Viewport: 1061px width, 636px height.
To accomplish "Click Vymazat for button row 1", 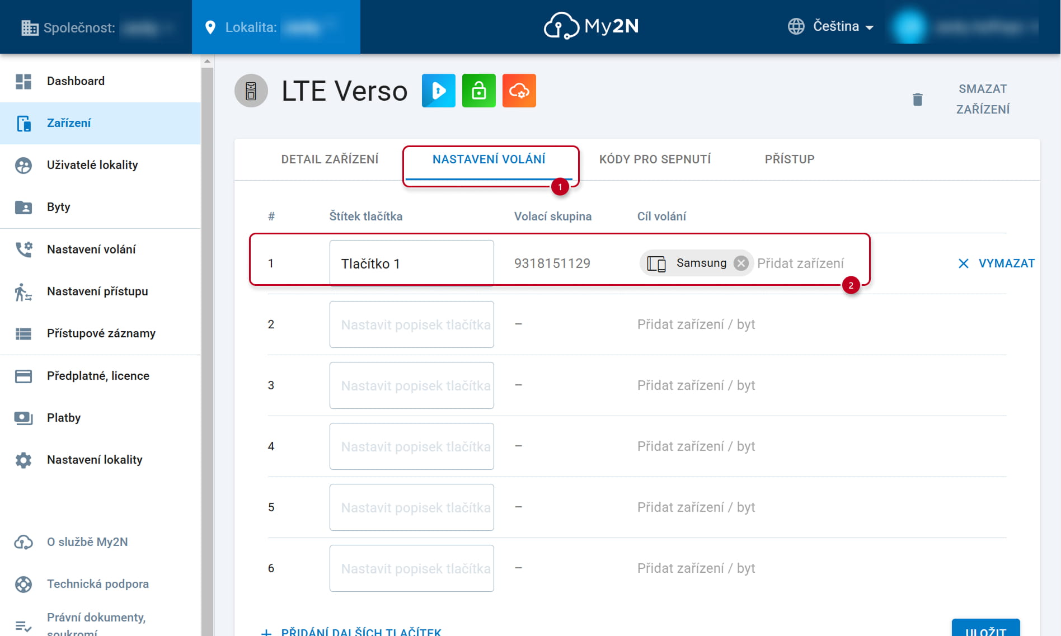I will (996, 263).
